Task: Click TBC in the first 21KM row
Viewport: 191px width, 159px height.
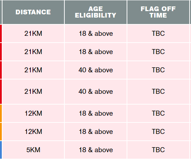Action: coord(158,33)
